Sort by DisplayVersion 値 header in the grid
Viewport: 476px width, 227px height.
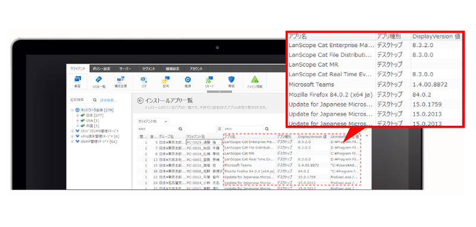(x=313, y=137)
